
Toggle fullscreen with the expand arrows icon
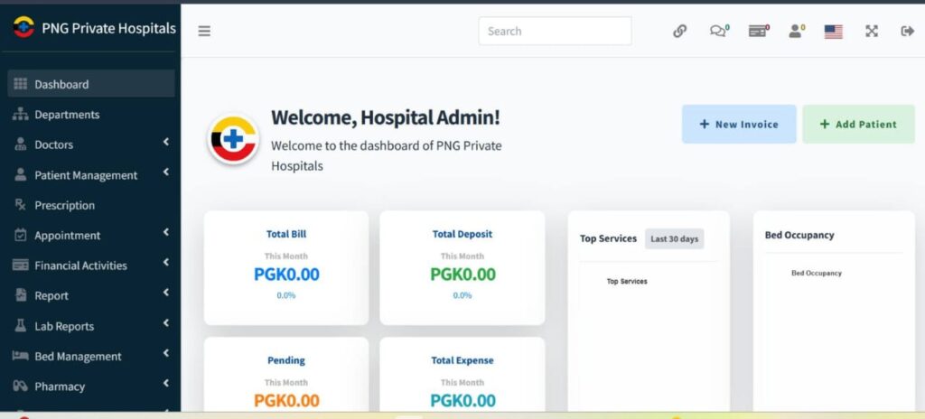pos(872,31)
